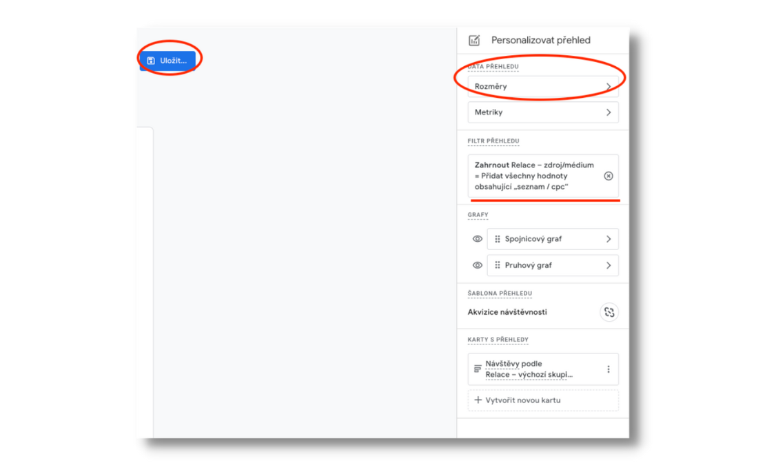Expand the Pruhový graf chevron
765x465 pixels.
[x=609, y=265]
